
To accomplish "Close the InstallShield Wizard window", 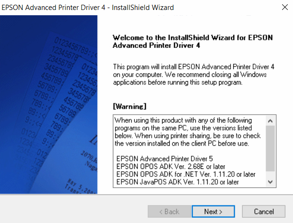I will [x=284, y=8].
